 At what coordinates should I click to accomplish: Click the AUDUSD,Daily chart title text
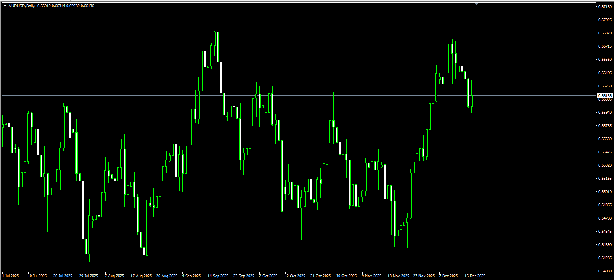22,6
